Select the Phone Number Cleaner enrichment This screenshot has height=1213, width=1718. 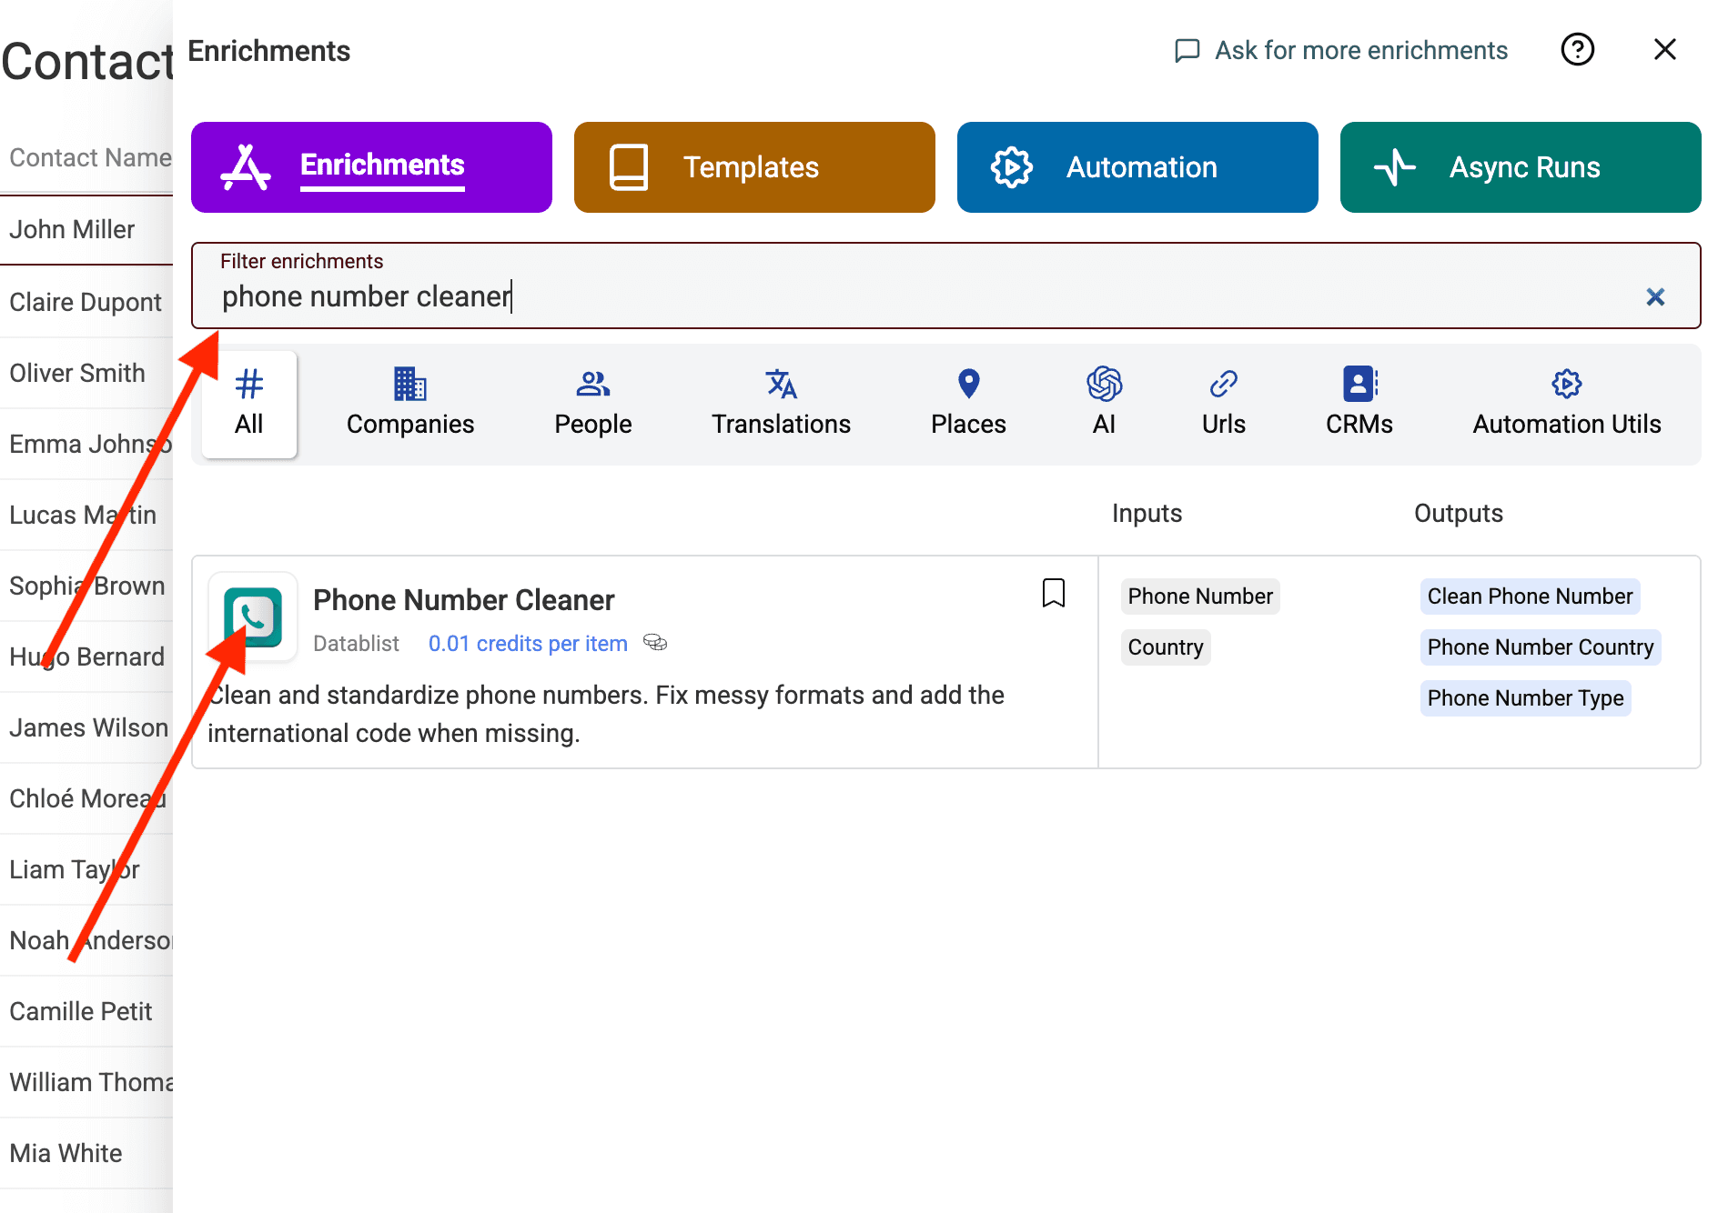(x=463, y=600)
